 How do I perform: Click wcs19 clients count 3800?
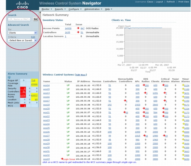point(155,159)
